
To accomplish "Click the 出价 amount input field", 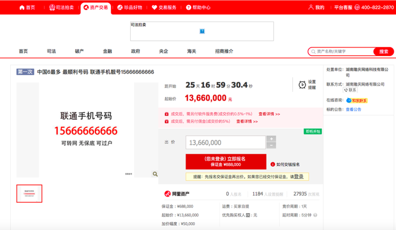I will coord(226,142).
